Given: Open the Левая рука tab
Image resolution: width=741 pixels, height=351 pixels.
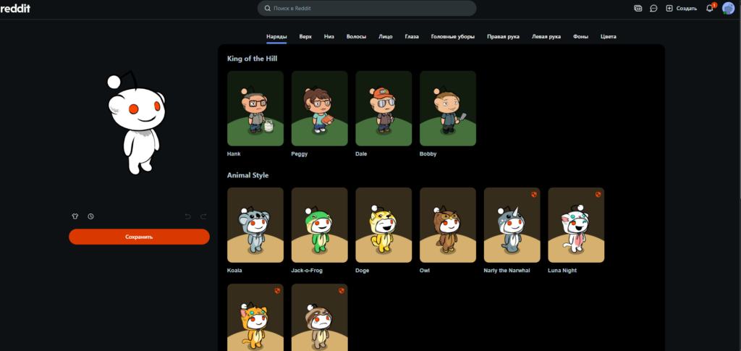Looking at the screenshot, I should click(x=546, y=36).
